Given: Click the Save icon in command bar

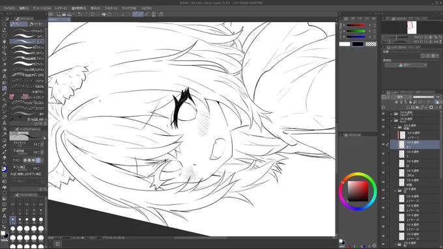Looking at the screenshot, I should coord(69,14).
